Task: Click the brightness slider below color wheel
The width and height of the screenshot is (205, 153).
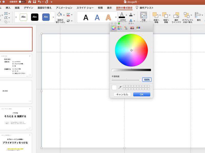Action: coord(131,70)
